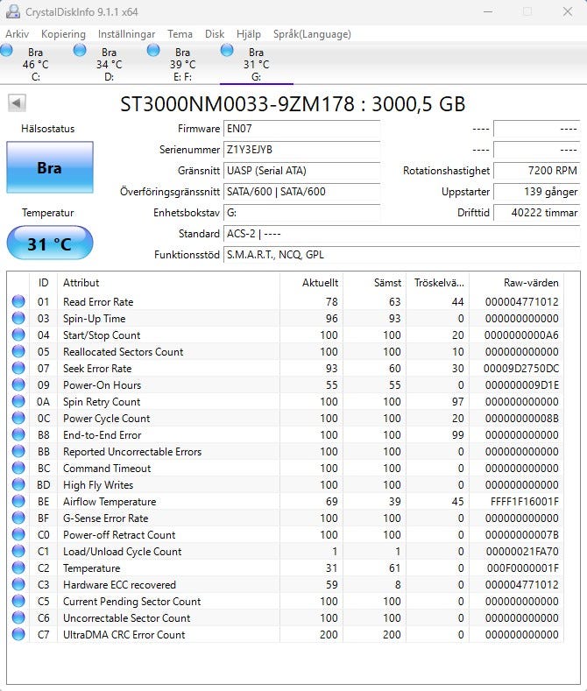Click the status orb for UltraDMA CRC Error Count
Screen dimensions: 587x691
coord(18,635)
